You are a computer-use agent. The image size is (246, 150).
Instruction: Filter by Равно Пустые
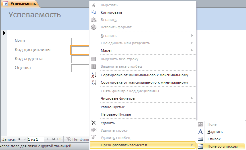pyautogui.click(x=143, y=107)
